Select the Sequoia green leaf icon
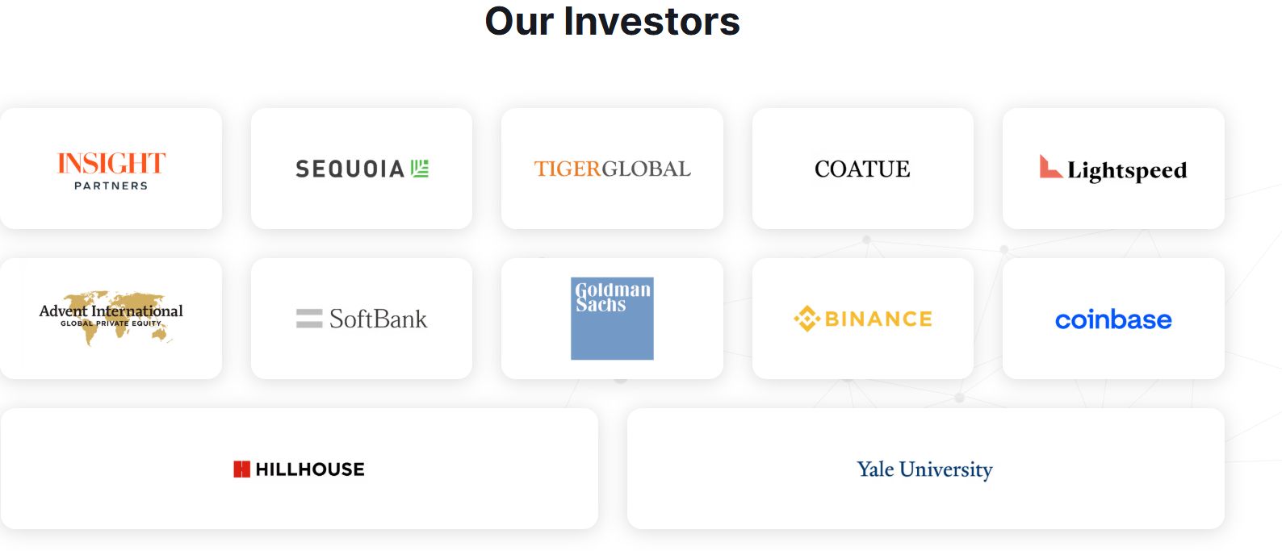The width and height of the screenshot is (1282, 559). click(x=420, y=169)
